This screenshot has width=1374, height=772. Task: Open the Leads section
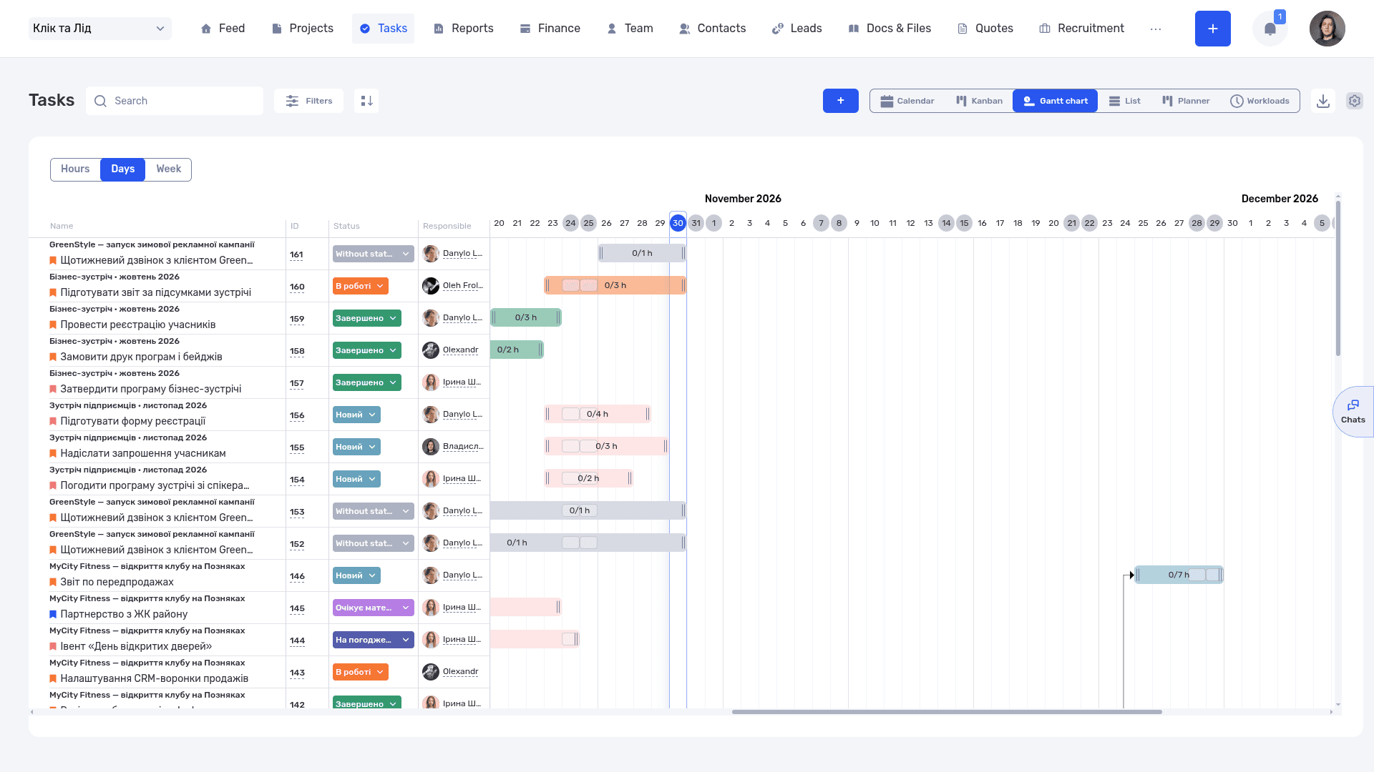(x=796, y=29)
